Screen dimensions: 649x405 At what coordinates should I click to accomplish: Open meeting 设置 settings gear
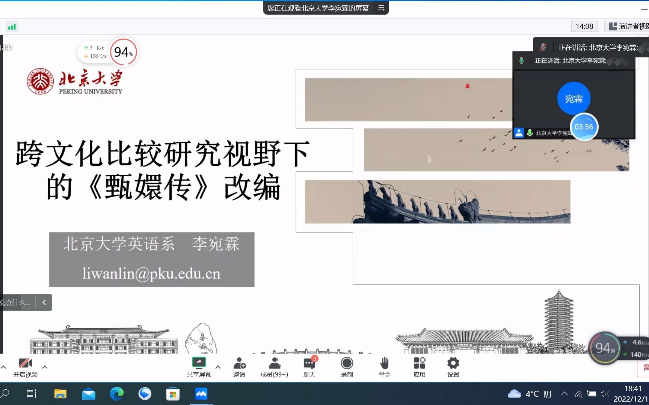pos(453,367)
